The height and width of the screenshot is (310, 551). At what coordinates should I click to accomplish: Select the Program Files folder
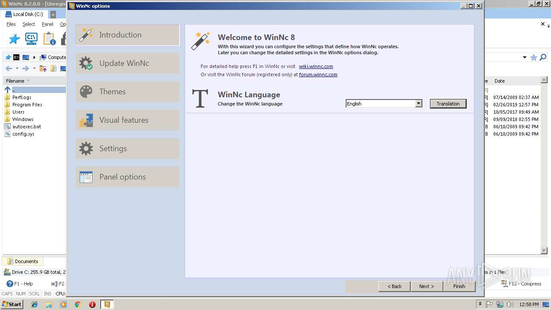click(27, 105)
